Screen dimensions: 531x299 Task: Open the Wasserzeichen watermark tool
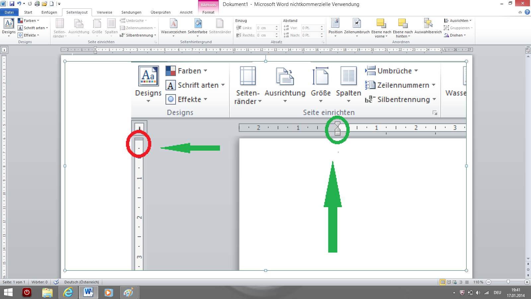[173, 24]
